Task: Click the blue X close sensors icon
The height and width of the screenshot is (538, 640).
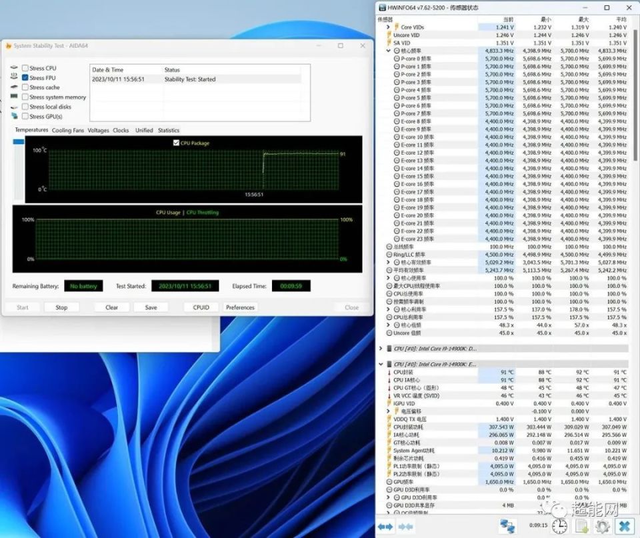Action: tap(624, 526)
